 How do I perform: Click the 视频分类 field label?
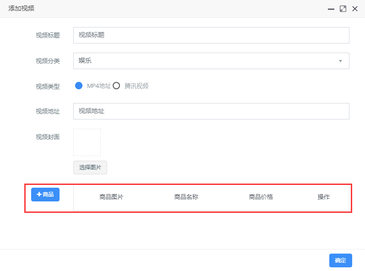point(48,61)
